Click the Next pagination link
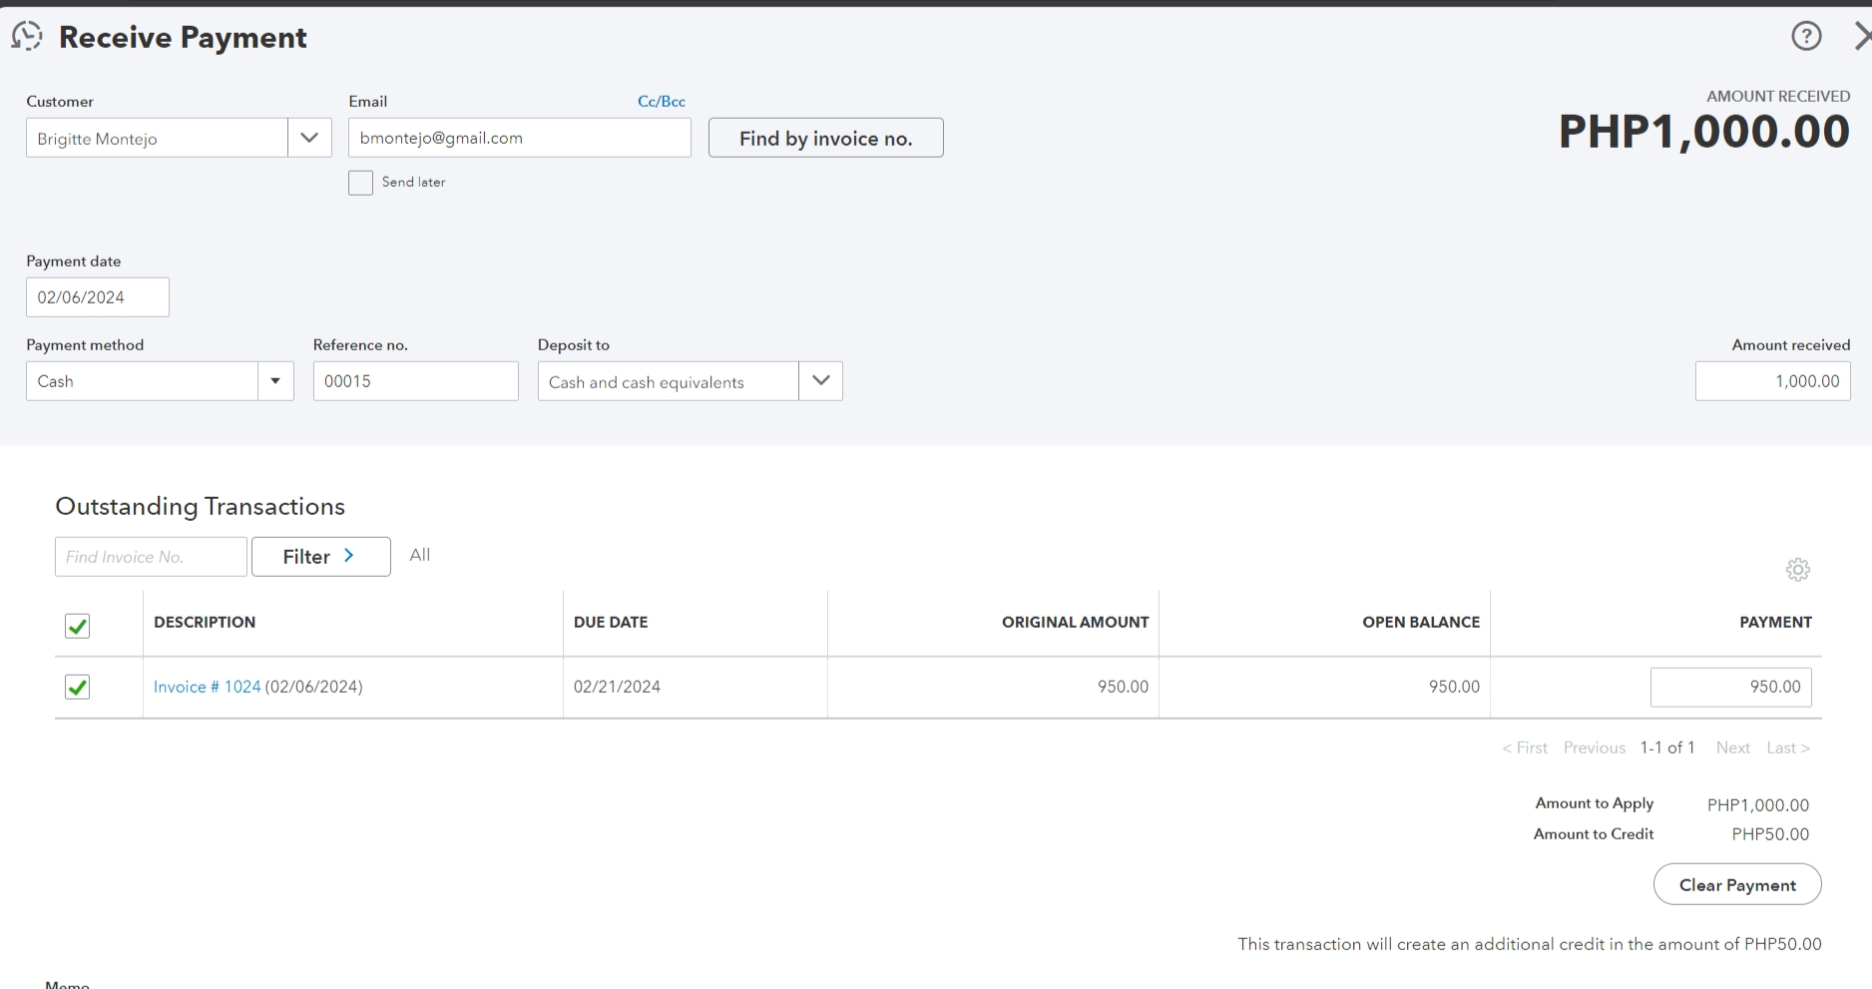Image resolution: width=1872 pixels, height=989 pixels. (1732, 747)
